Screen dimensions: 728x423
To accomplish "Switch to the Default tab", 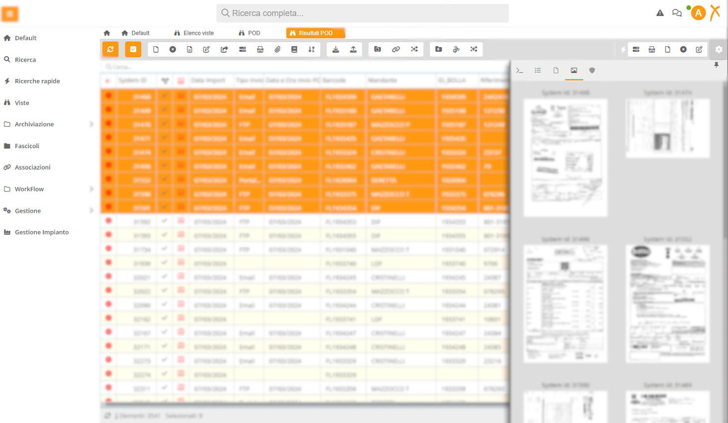I will point(135,33).
